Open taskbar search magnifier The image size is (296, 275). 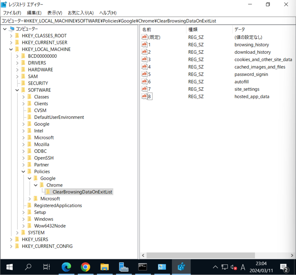click(x=28, y=267)
